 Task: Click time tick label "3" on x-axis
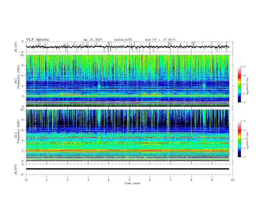(x=88, y=180)
